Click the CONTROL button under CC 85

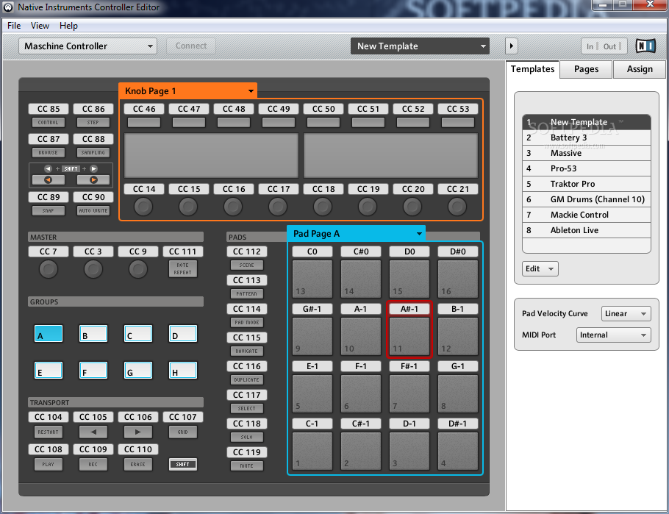(49, 123)
